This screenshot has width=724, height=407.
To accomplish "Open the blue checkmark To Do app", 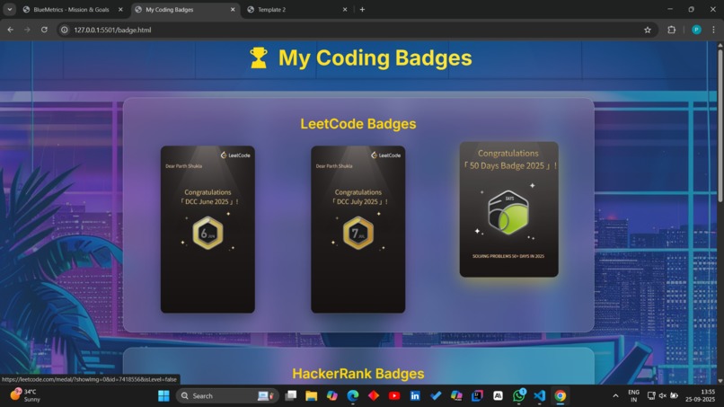I will pos(436,396).
